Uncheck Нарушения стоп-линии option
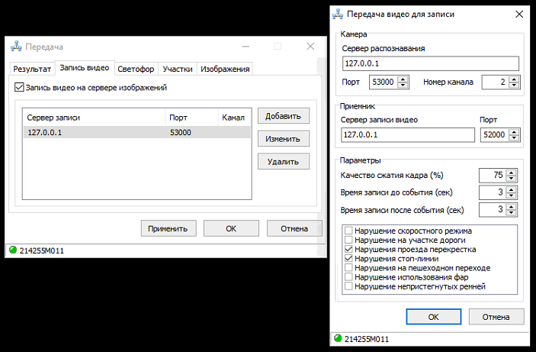Viewport: 536px width, 352px height. [x=349, y=259]
